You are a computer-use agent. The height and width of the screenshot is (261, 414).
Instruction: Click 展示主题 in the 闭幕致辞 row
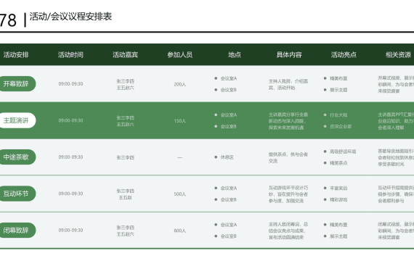point(338,236)
